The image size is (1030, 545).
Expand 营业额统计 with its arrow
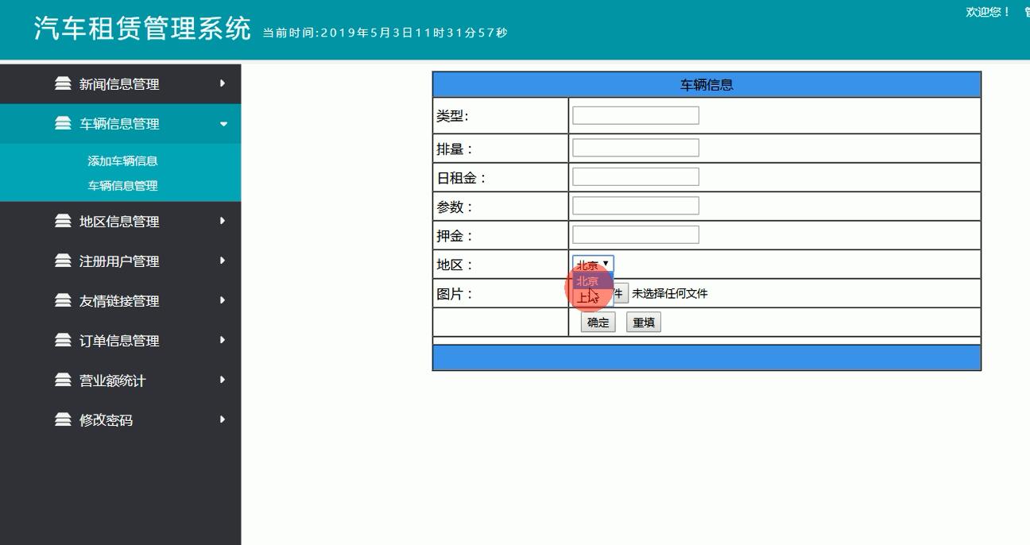(x=223, y=379)
